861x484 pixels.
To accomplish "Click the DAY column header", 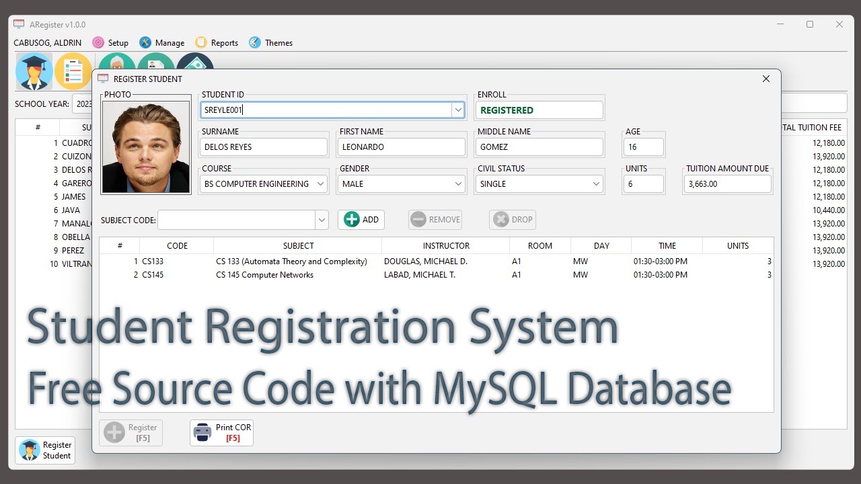I will pyautogui.click(x=601, y=246).
